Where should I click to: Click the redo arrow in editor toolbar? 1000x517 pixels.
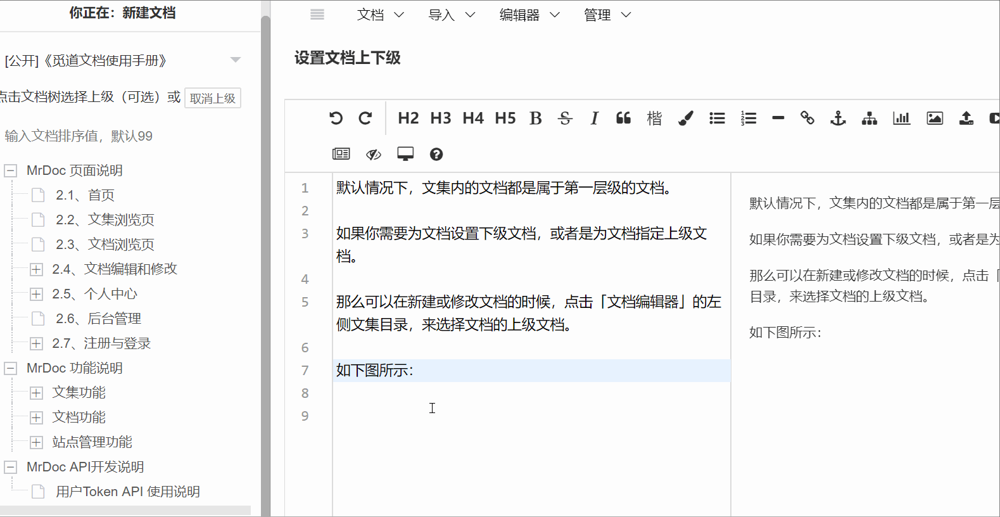click(365, 118)
